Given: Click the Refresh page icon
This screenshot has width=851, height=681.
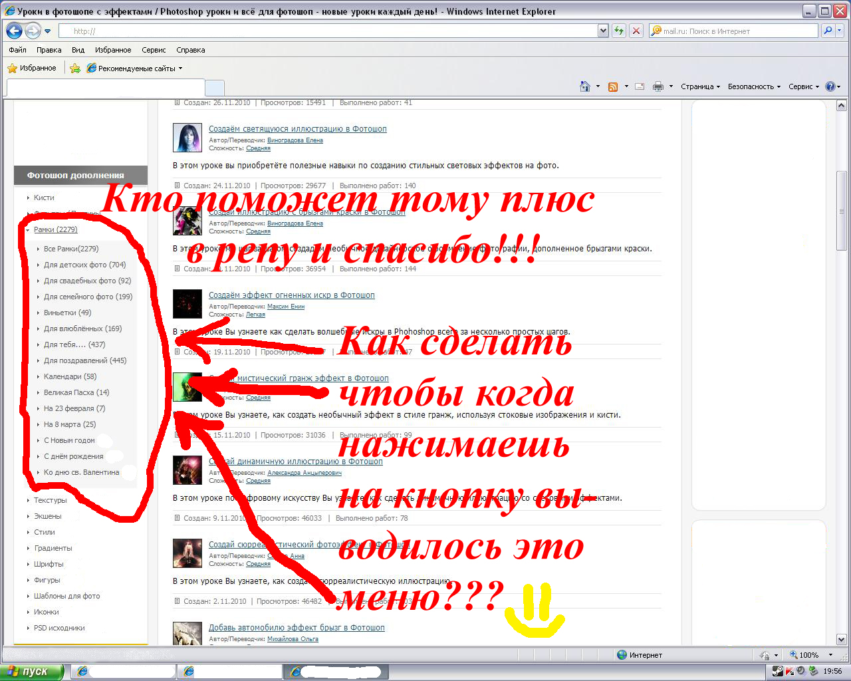Looking at the screenshot, I should click(x=619, y=31).
